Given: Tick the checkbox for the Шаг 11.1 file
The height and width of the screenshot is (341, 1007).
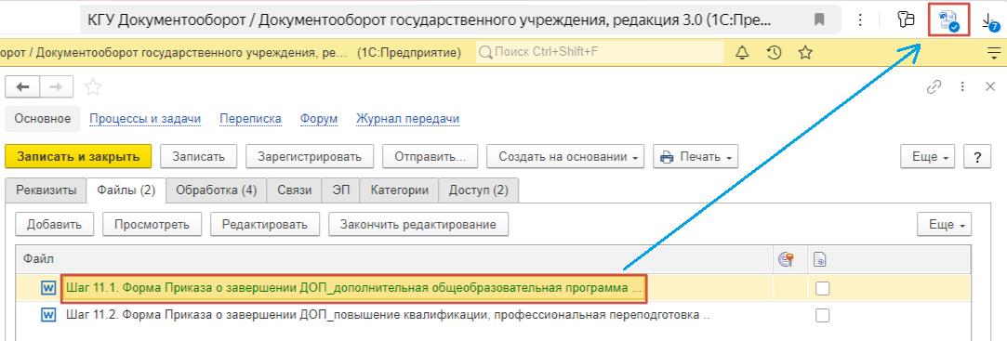Looking at the screenshot, I should 822,288.
